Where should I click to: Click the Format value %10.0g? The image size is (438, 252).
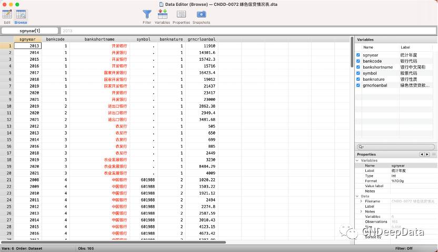tap(397, 181)
